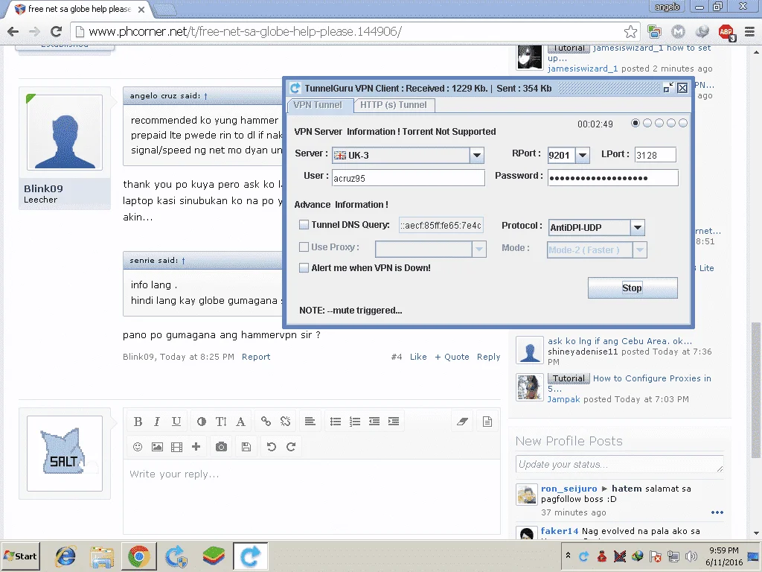Reload the Chrome page

[56, 32]
